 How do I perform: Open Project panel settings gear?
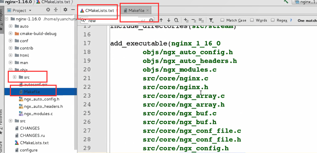[x=65, y=10]
